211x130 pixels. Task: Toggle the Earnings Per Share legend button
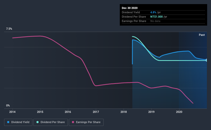point(86,122)
